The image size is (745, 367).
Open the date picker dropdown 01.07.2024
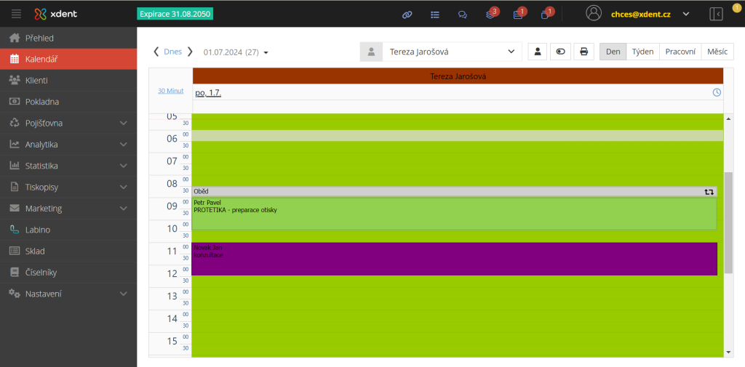pos(236,52)
